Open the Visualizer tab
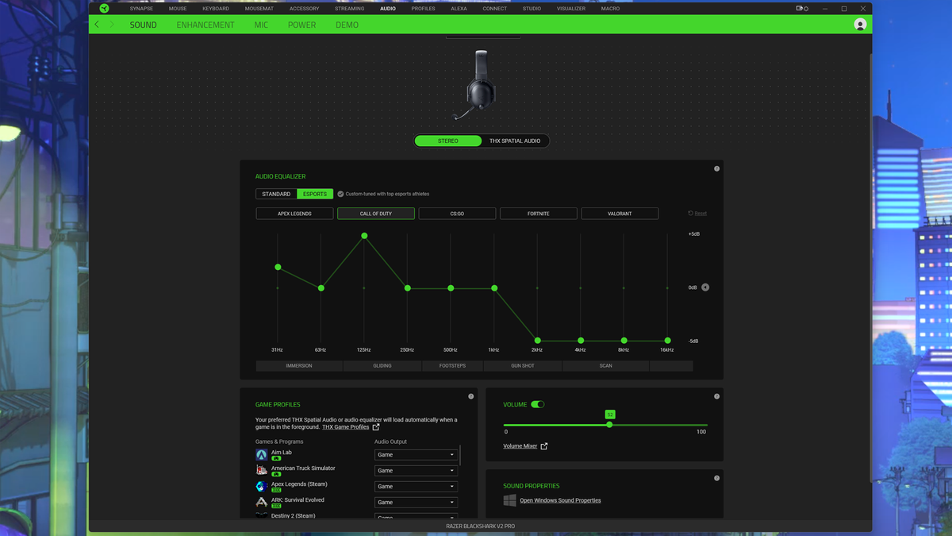952x536 pixels. click(571, 8)
